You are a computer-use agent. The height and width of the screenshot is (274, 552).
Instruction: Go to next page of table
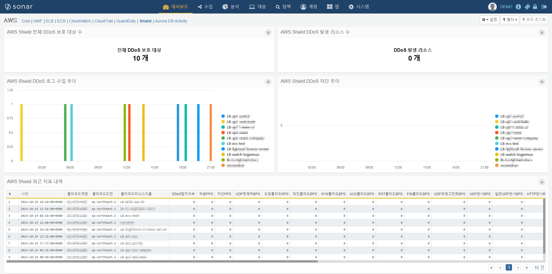[518, 268]
